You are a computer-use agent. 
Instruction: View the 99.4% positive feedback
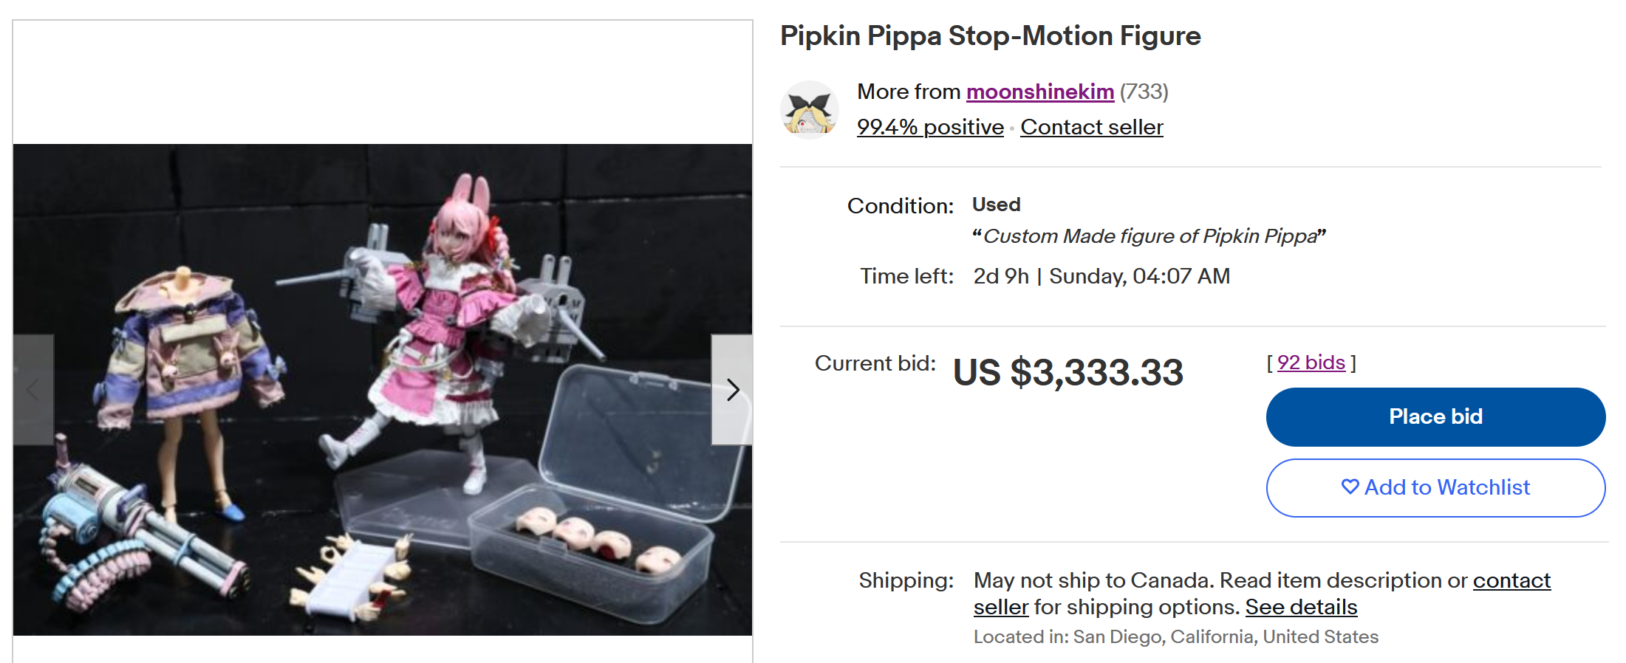point(930,127)
